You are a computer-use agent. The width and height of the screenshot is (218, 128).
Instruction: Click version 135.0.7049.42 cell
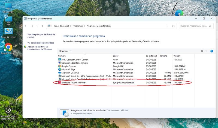pyautogui.click(x=179, y=66)
